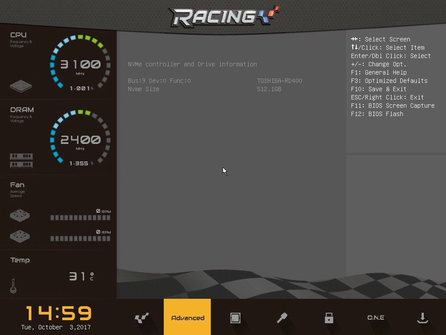
Task: Click the F11: BIOS Screen Capture hint
Action: (x=393, y=106)
